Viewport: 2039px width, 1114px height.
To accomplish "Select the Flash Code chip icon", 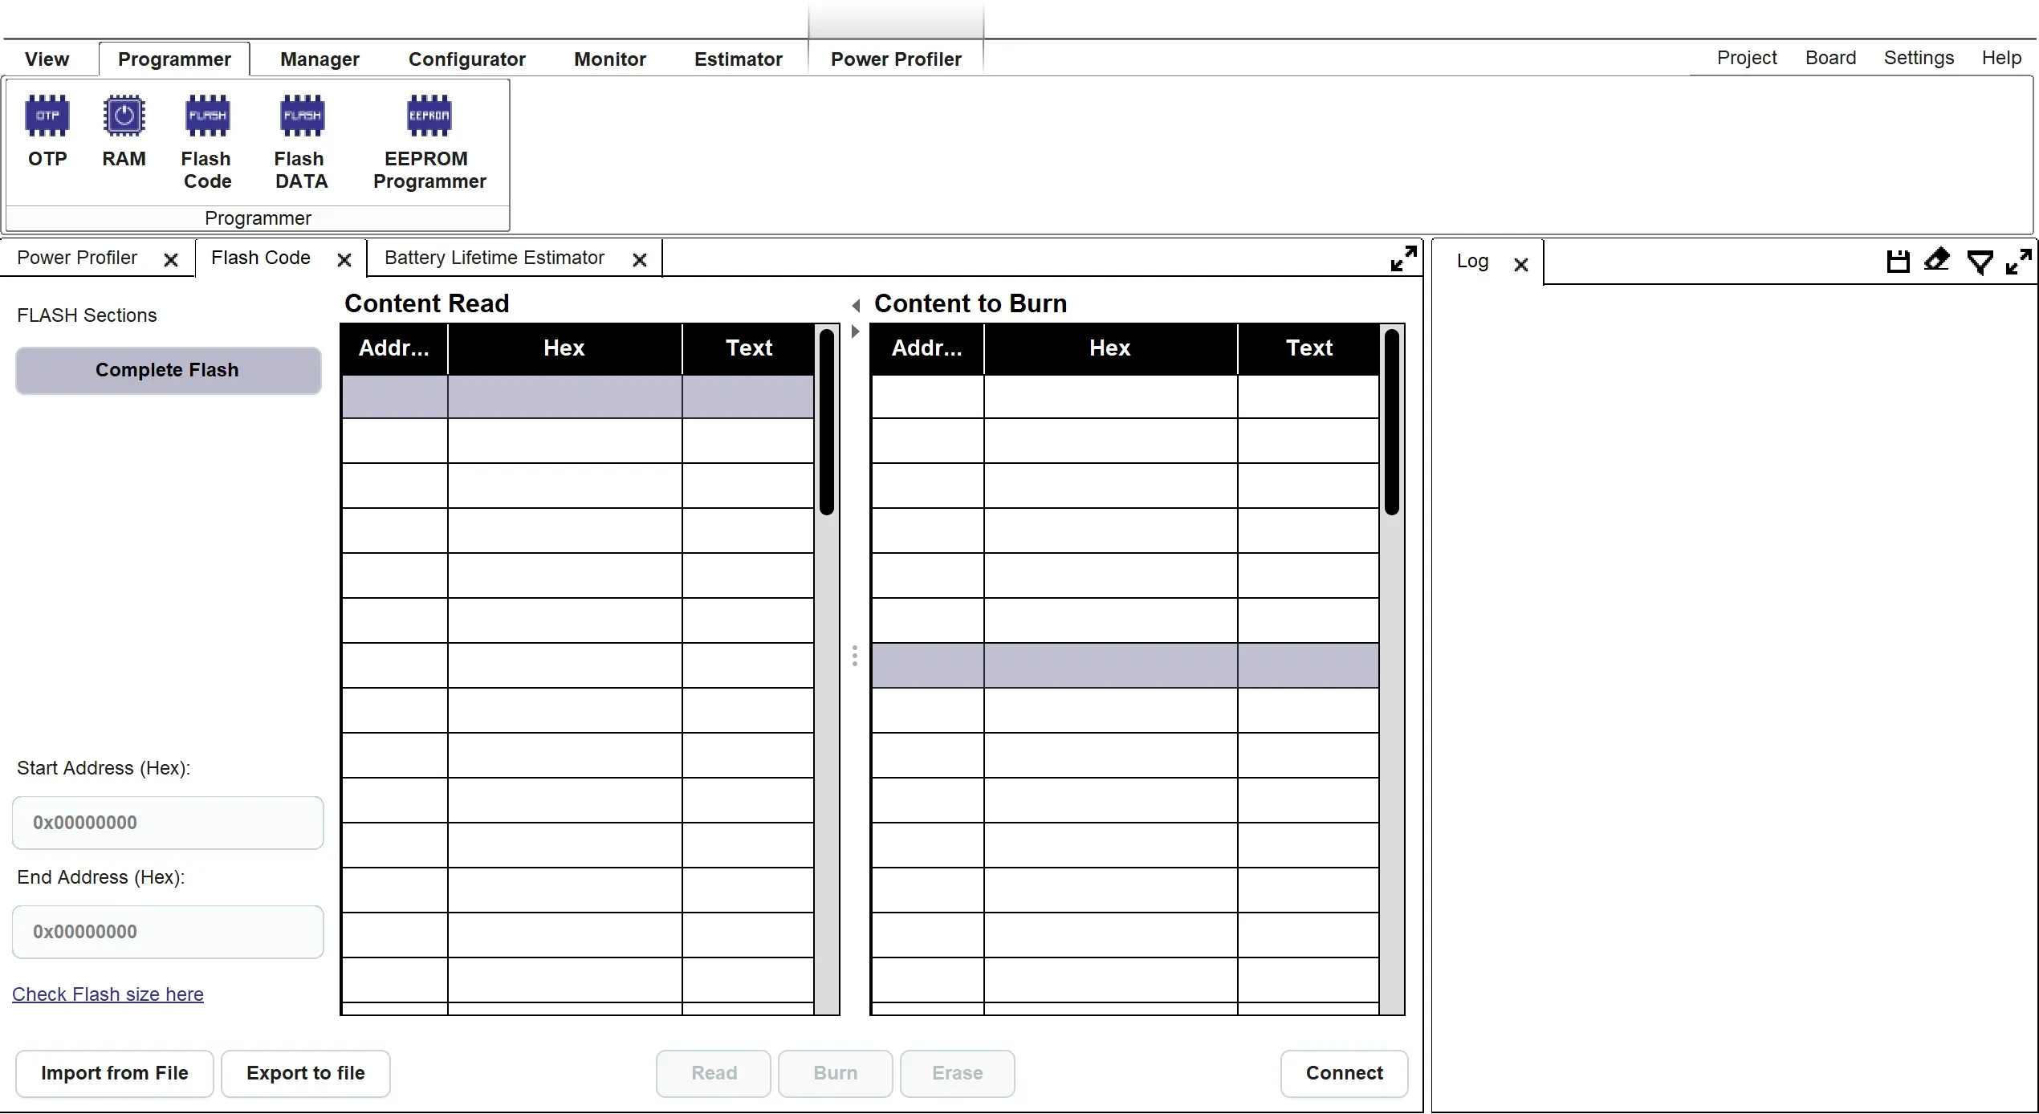I will (207, 116).
